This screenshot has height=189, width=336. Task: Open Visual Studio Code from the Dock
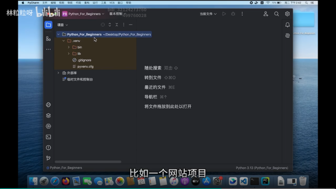coord(244,181)
